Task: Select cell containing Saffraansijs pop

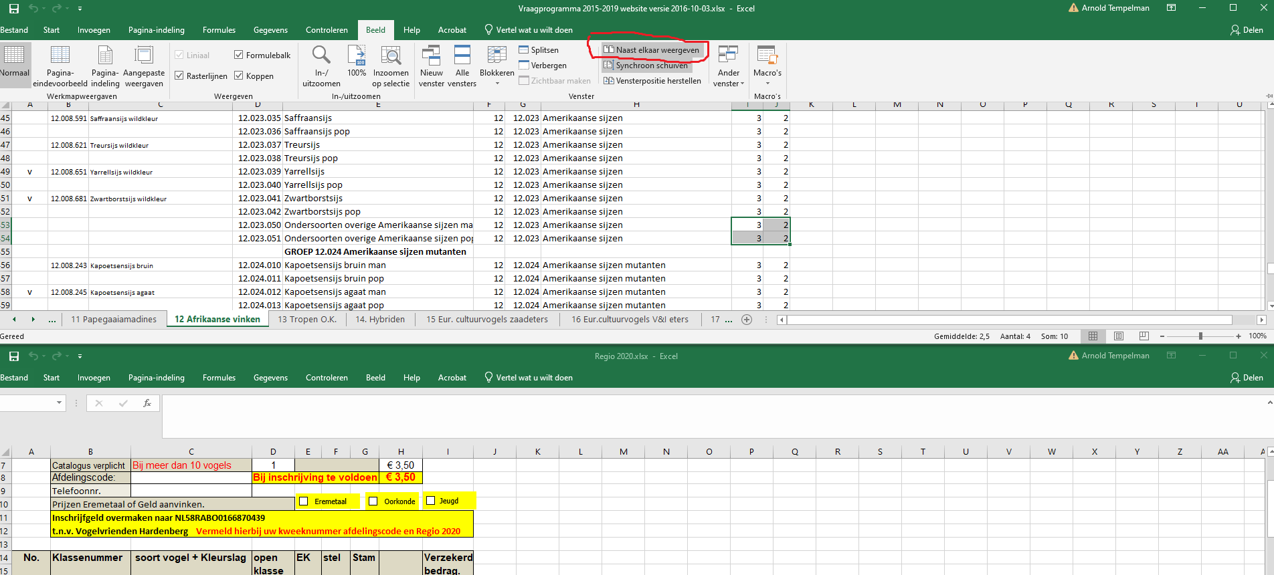Action: (x=378, y=131)
